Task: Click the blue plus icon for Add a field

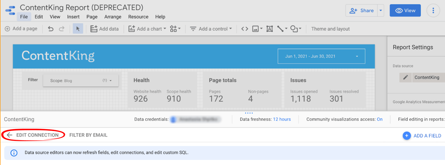Action: click(407, 136)
